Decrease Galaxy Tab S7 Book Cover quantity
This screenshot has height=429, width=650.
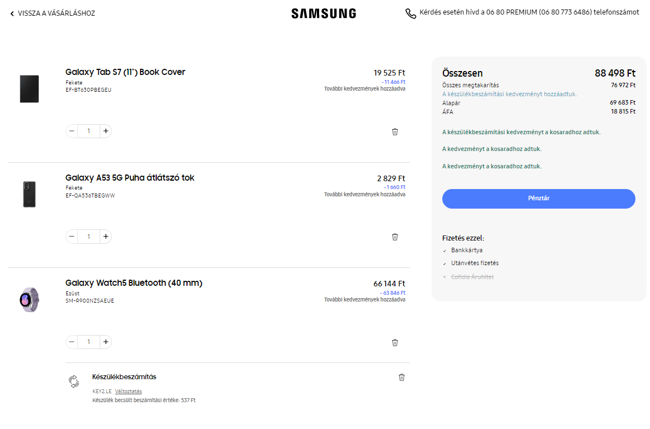(x=72, y=131)
